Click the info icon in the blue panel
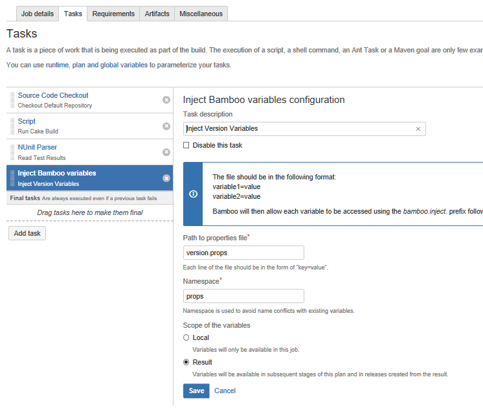 tap(193, 194)
